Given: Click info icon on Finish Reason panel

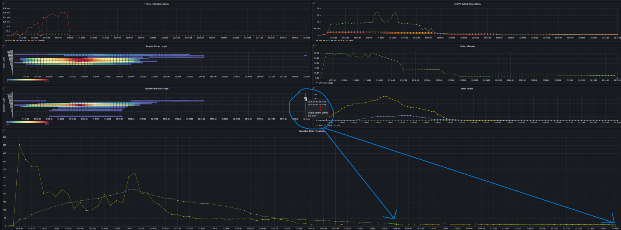Looking at the screenshot, I should [314, 88].
